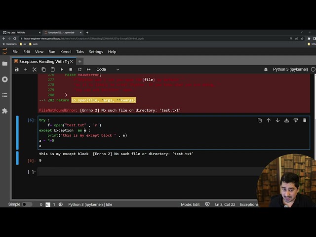The image size is (316, 237).
Task: Interrupt the kernel with the stop icon
Action: pos(71,70)
